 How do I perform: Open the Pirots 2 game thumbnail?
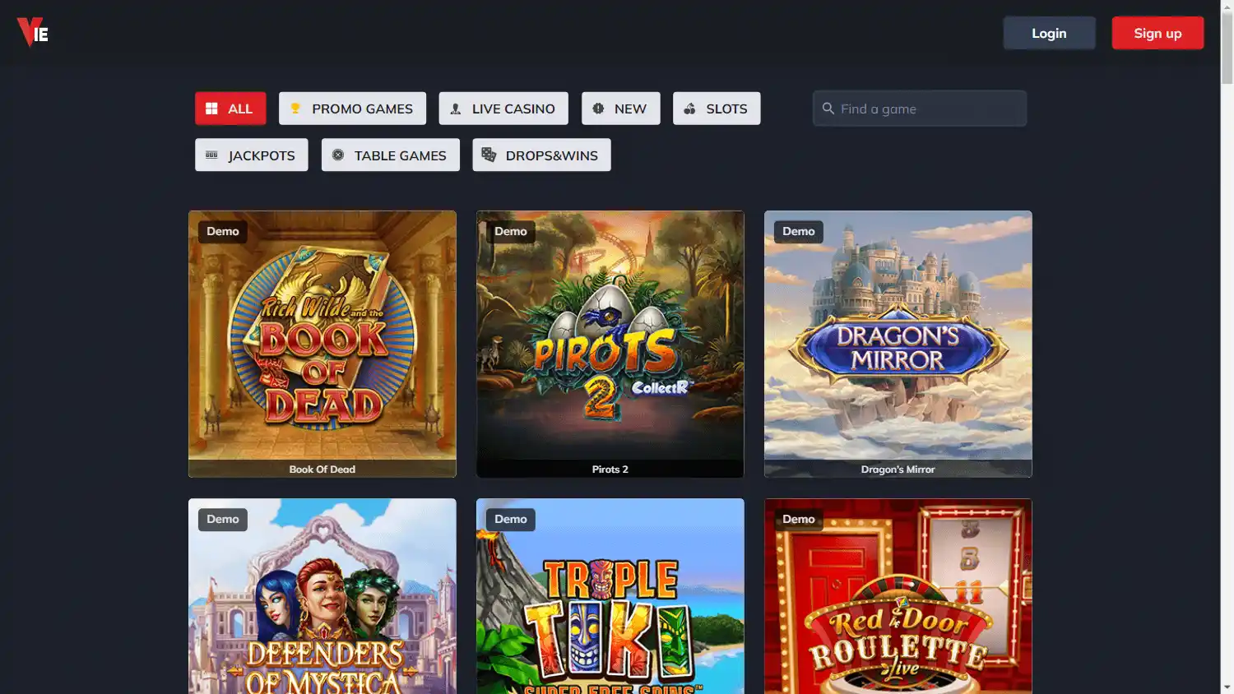[610, 344]
